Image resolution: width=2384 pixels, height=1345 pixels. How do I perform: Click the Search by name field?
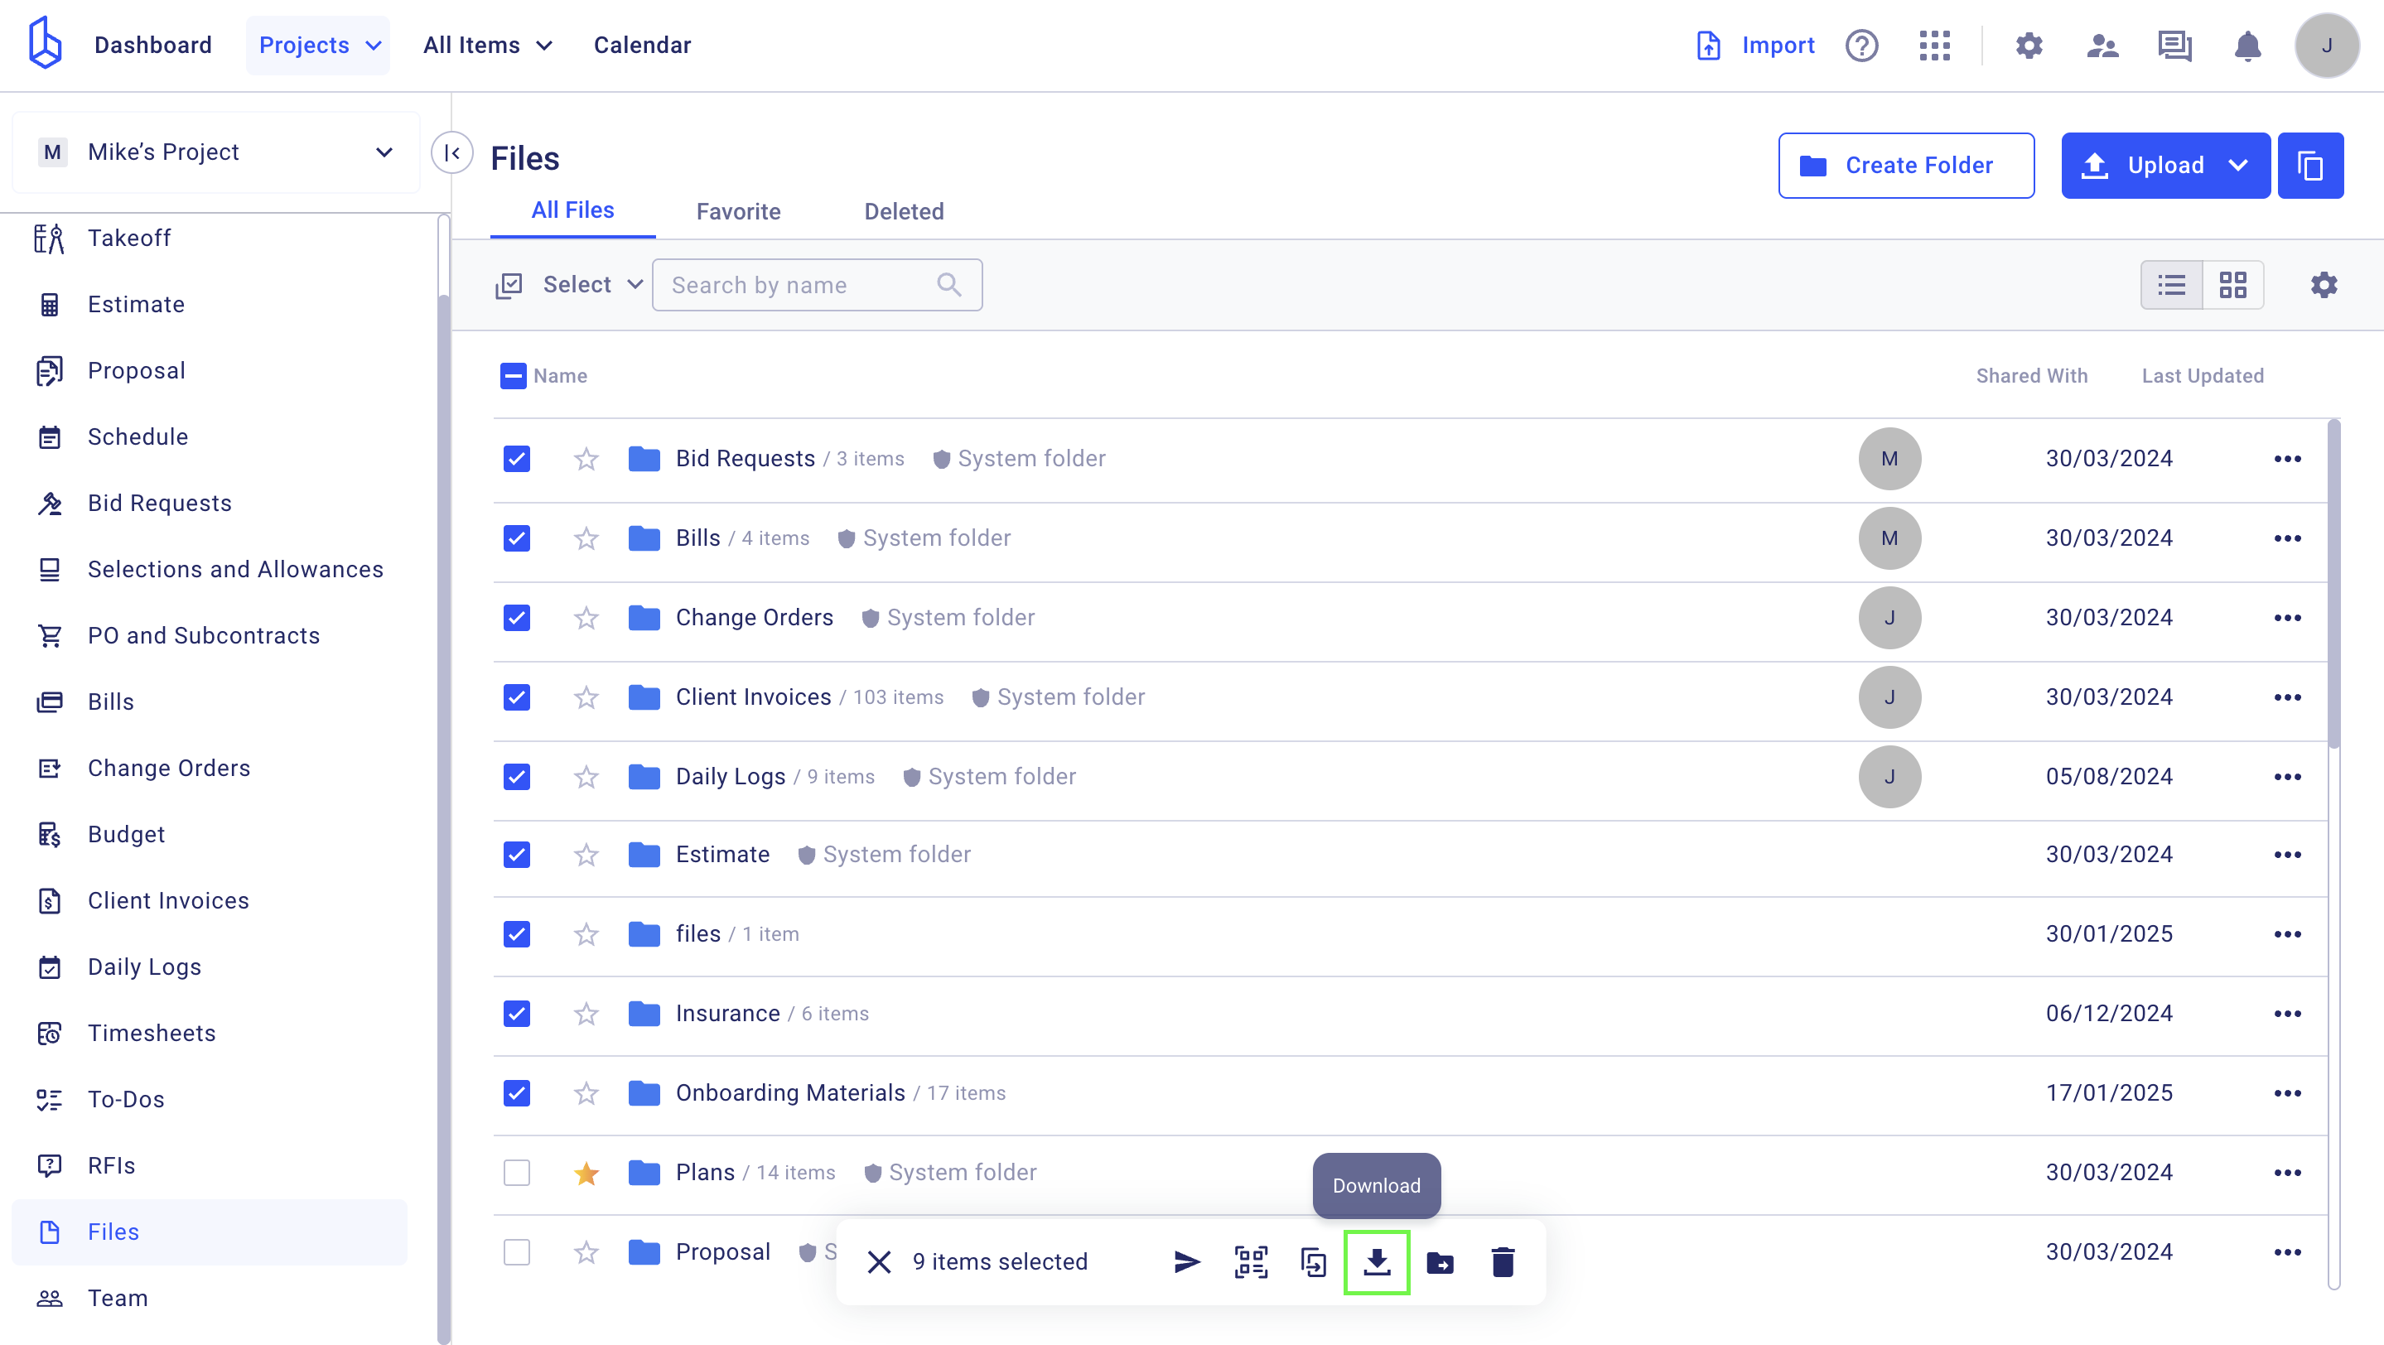(x=816, y=285)
